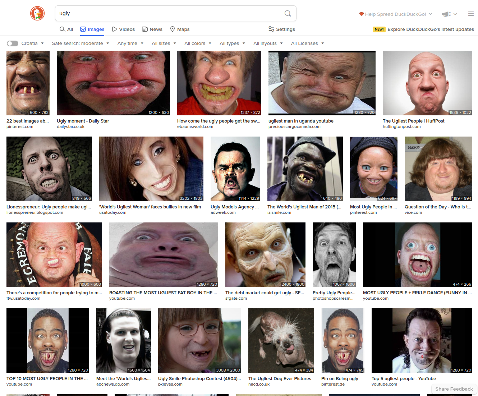
Task: Open MOST UGLY PEOPLE + ERKLE DANCE thumbnail
Action: click(418, 255)
